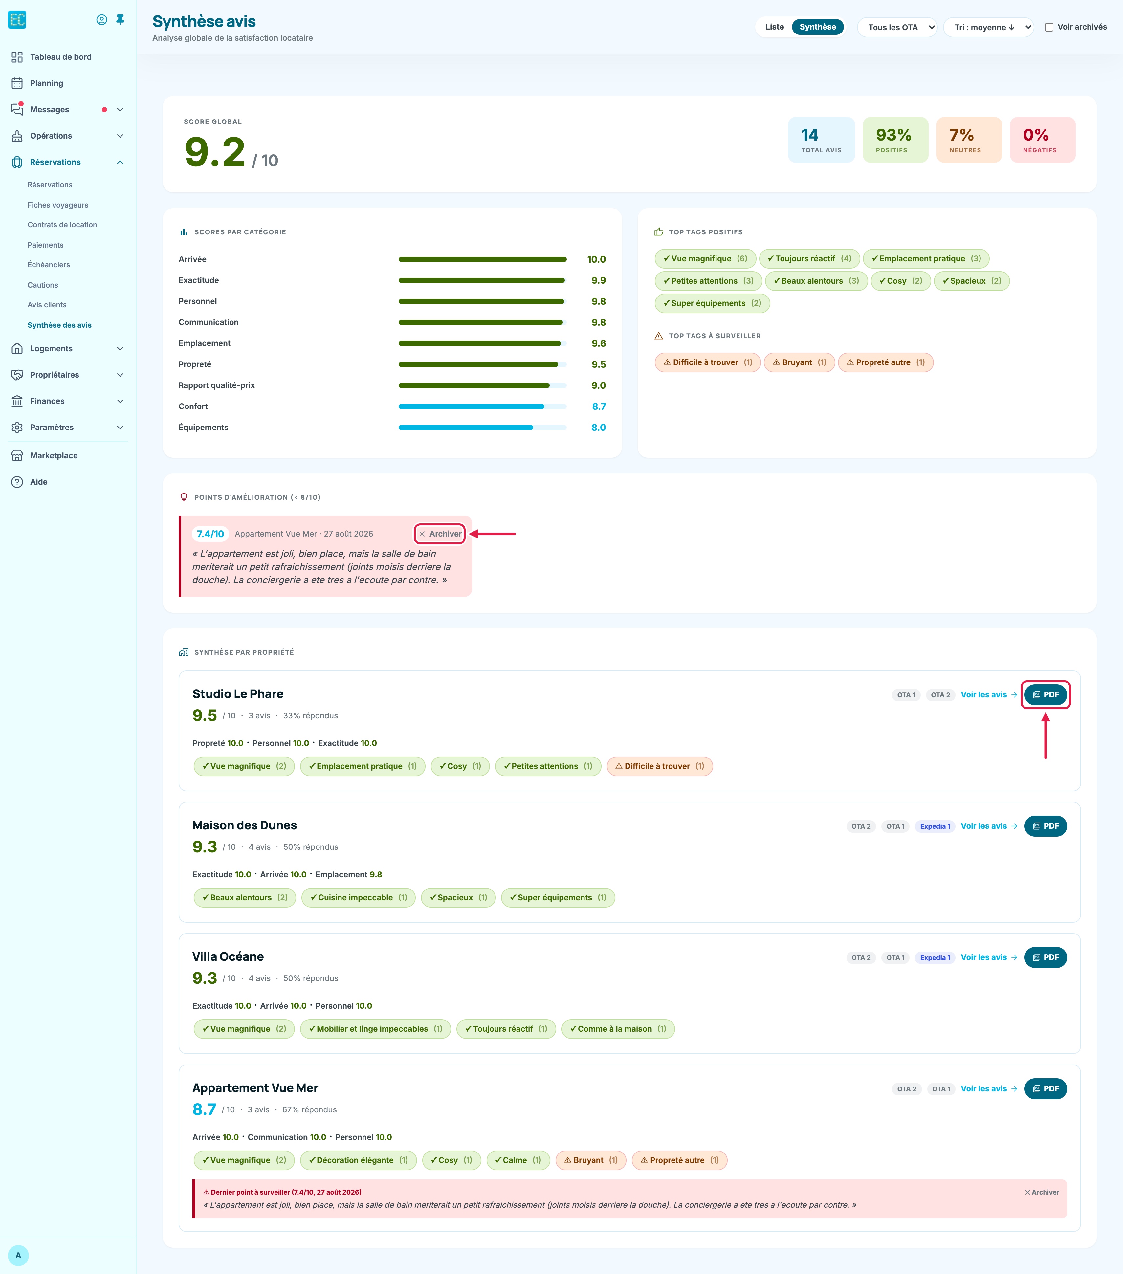
Task: Click the Confort score bar
Action: click(x=482, y=406)
